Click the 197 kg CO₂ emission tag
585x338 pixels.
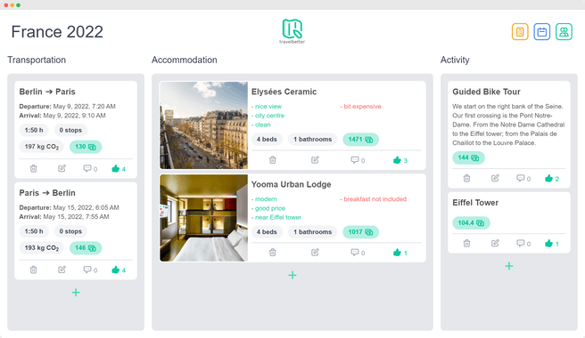[42, 147]
